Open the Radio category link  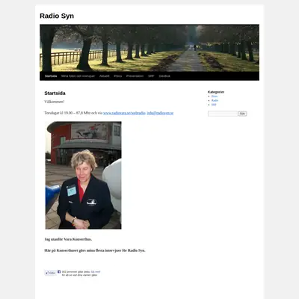pyautogui.click(x=215, y=100)
